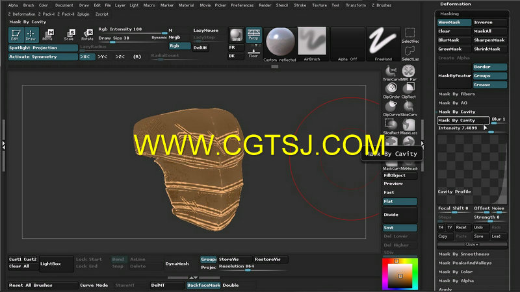Image resolution: width=520 pixels, height=292 pixels.
Task: Pick the SelectRect brush icon
Action: click(410, 36)
